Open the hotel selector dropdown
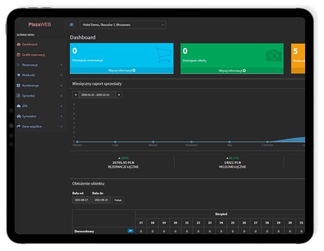This screenshot has height=251, width=324. point(123,25)
